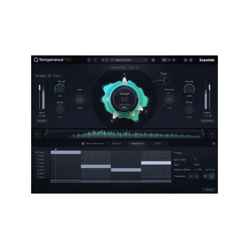The height and width of the screenshot is (249, 249).
Task: Go to the previous preset arrow
Action: click(103, 60)
